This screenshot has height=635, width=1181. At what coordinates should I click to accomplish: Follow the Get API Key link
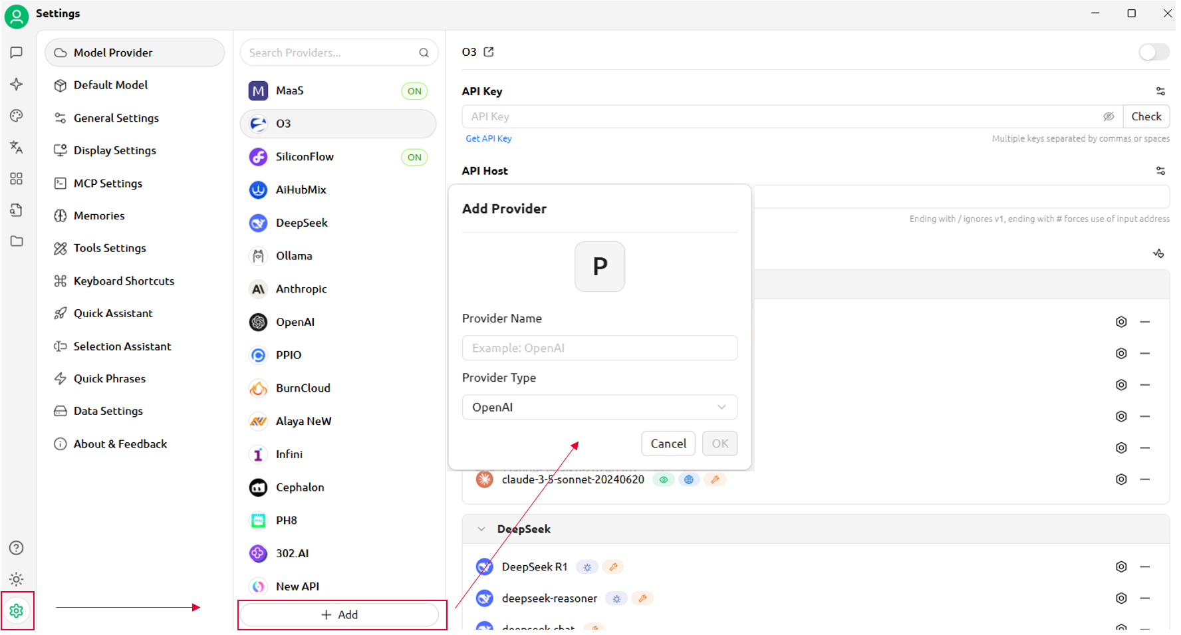pos(489,138)
